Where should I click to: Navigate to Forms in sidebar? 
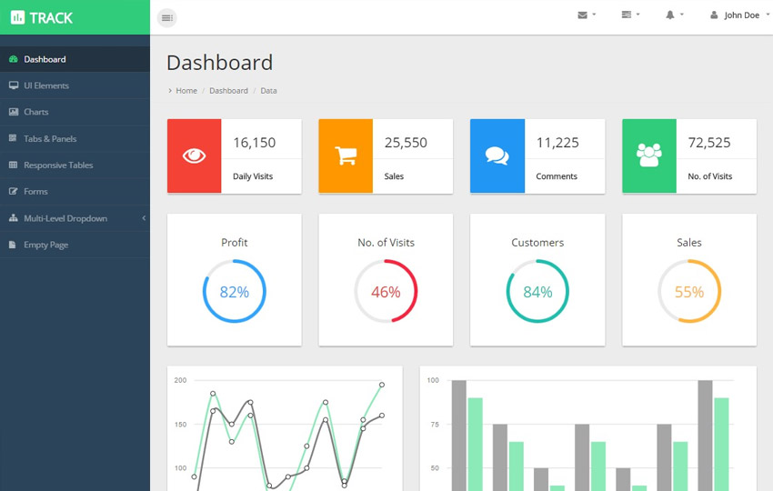pos(75,191)
